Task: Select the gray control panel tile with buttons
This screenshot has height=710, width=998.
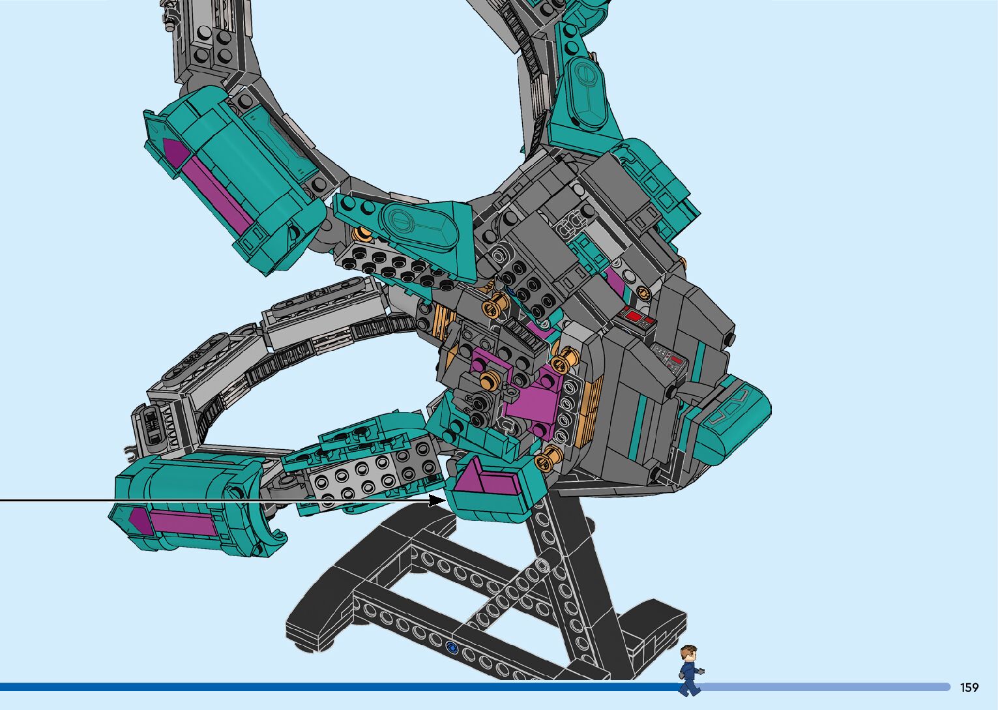Action: pyautogui.click(x=669, y=357)
